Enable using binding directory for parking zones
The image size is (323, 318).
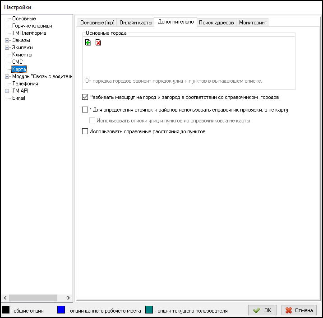tap(85, 109)
